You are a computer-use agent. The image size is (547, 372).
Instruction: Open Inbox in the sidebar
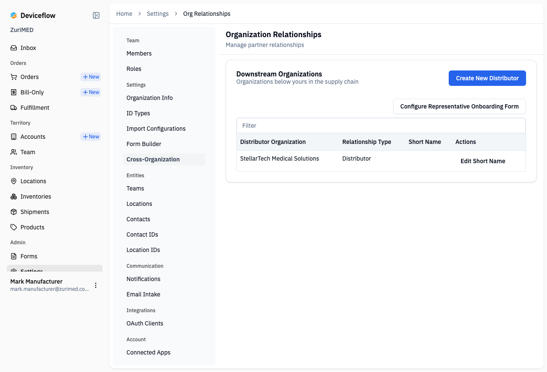pyautogui.click(x=55, y=48)
